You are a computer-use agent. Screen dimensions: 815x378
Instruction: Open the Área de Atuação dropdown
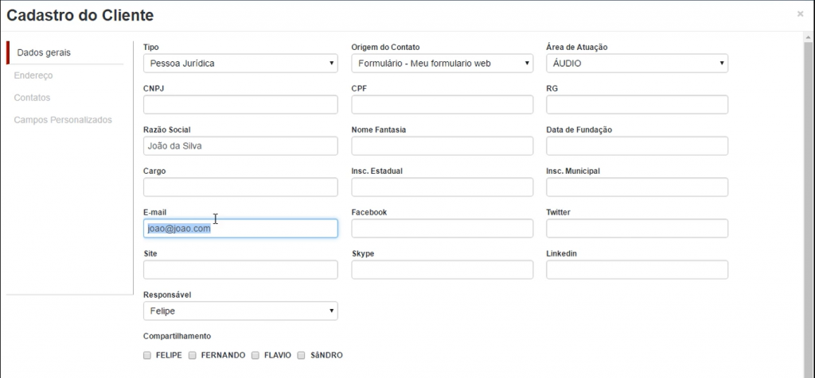(x=637, y=64)
